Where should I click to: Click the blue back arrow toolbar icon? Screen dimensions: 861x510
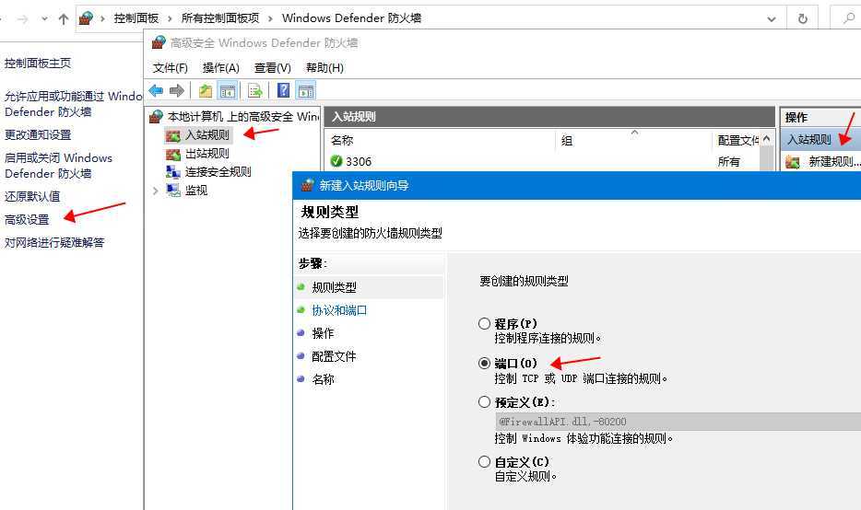click(156, 90)
